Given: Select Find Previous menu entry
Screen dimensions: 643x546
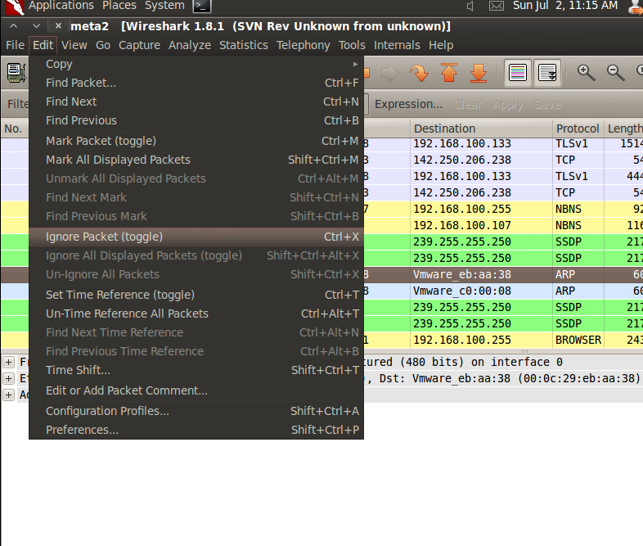Looking at the screenshot, I should [x=196, y=120].
